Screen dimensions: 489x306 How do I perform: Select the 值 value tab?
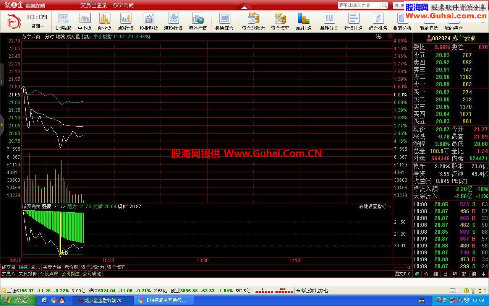tap(474, 274)
